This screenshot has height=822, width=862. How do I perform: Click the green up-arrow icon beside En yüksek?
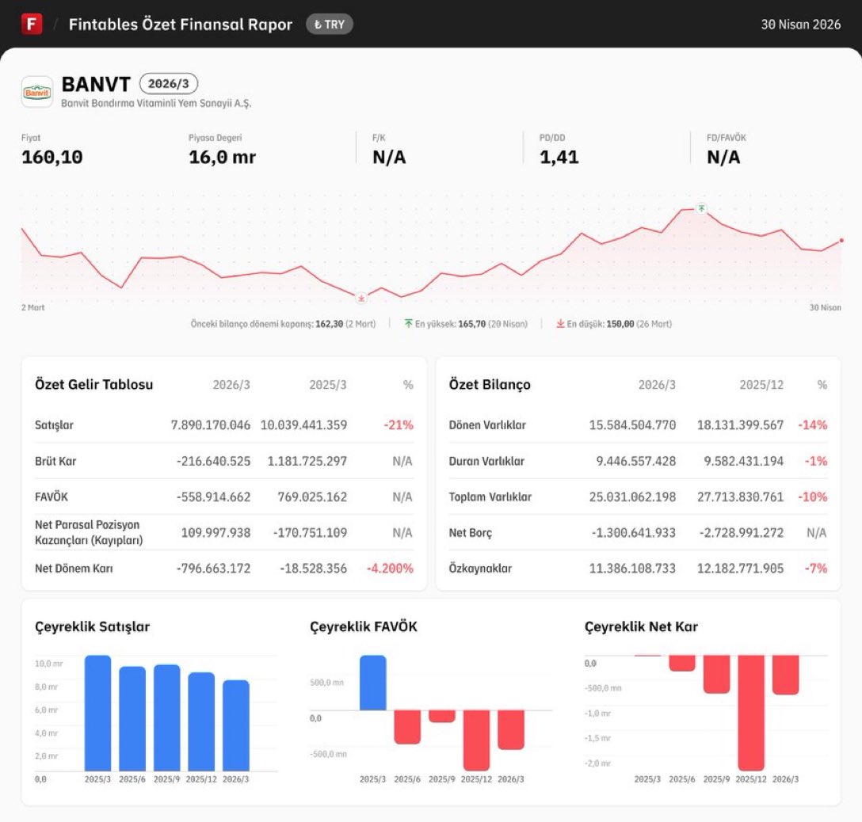[409, 324]
